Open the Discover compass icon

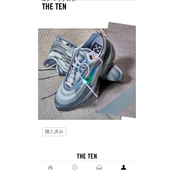pyautogui.click(x=75, y=167)
